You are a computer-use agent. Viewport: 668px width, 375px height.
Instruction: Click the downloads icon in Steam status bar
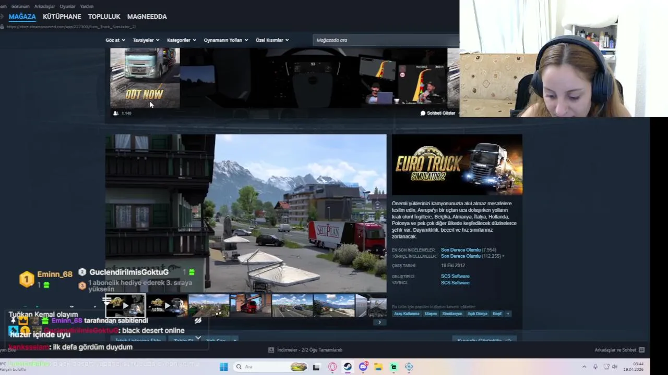tap(271, 350)
